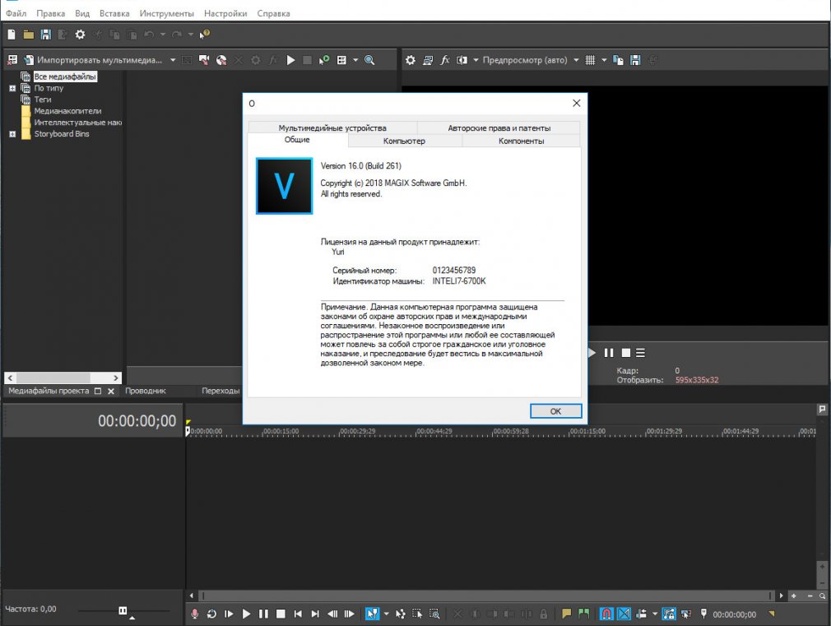Toggle preview overlays grid icon
Image resolution: width=831 pixels, height=626 pixels.
click(x=591, y=60)
